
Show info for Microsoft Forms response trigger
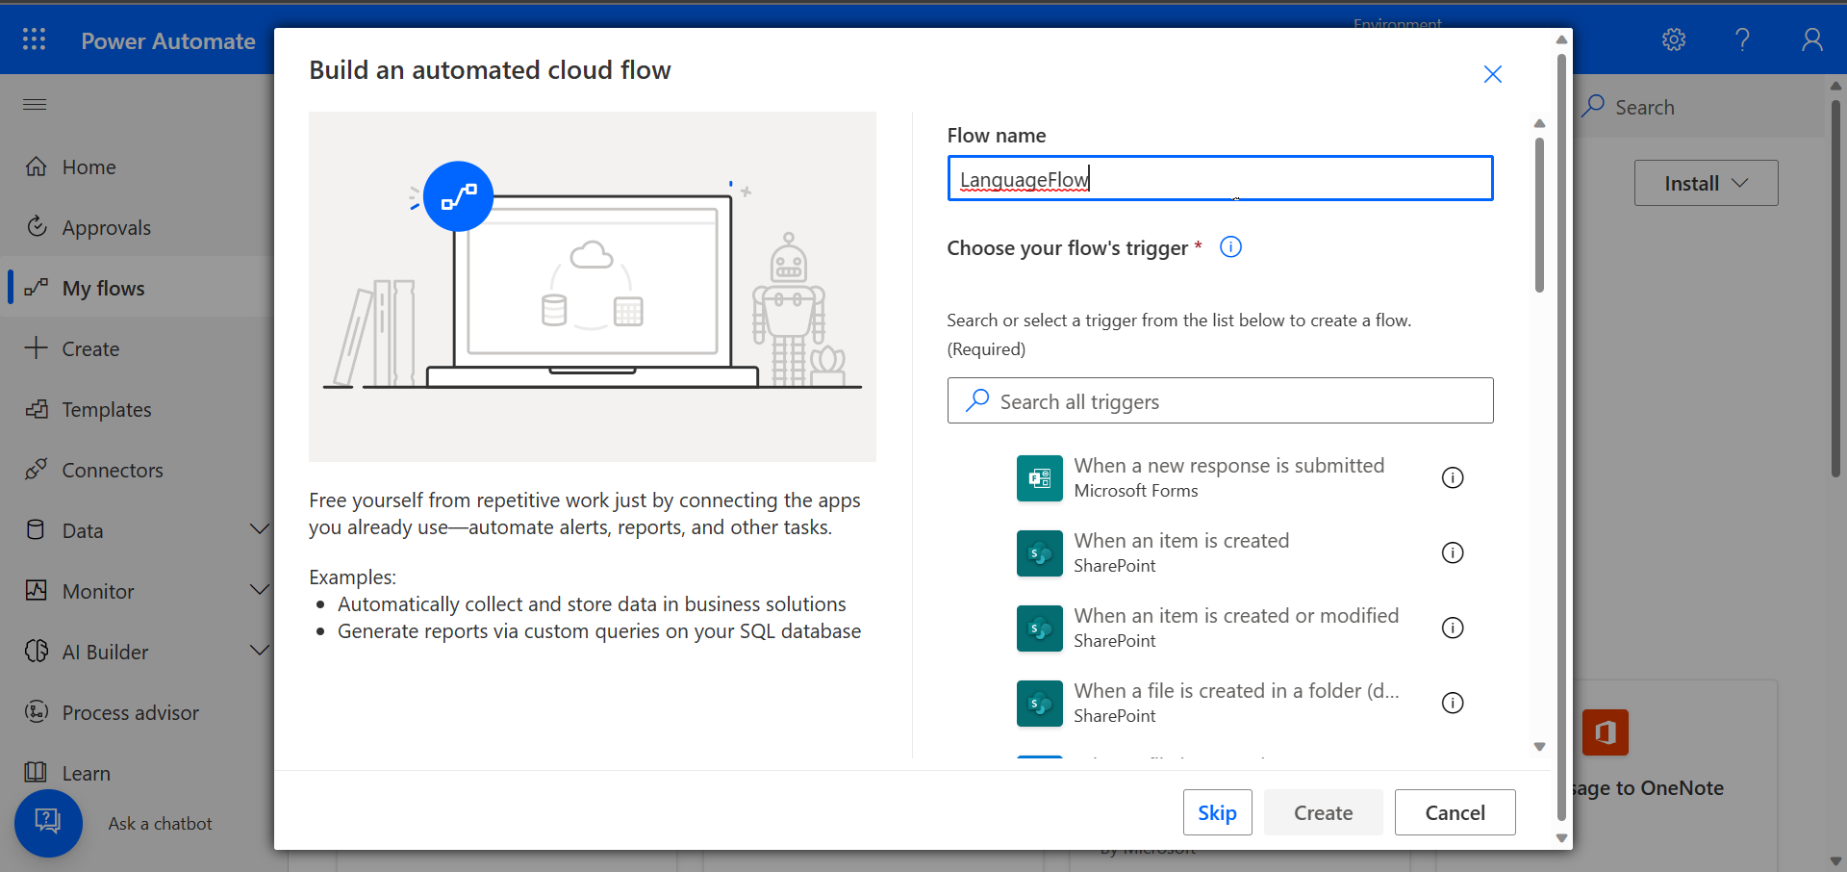(x=1453, y=477)
